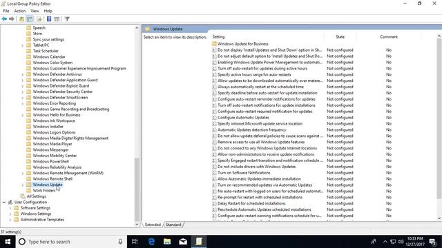Expand Windows Defender Application Guard node

[x=23, y=80]
